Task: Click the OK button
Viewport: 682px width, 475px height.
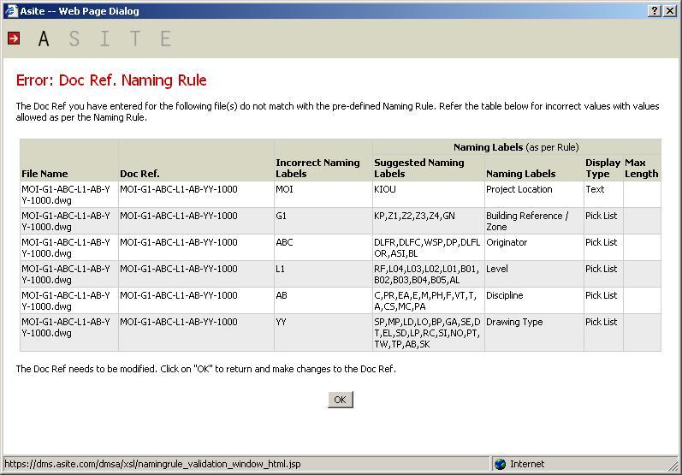Action: point(340,400)
